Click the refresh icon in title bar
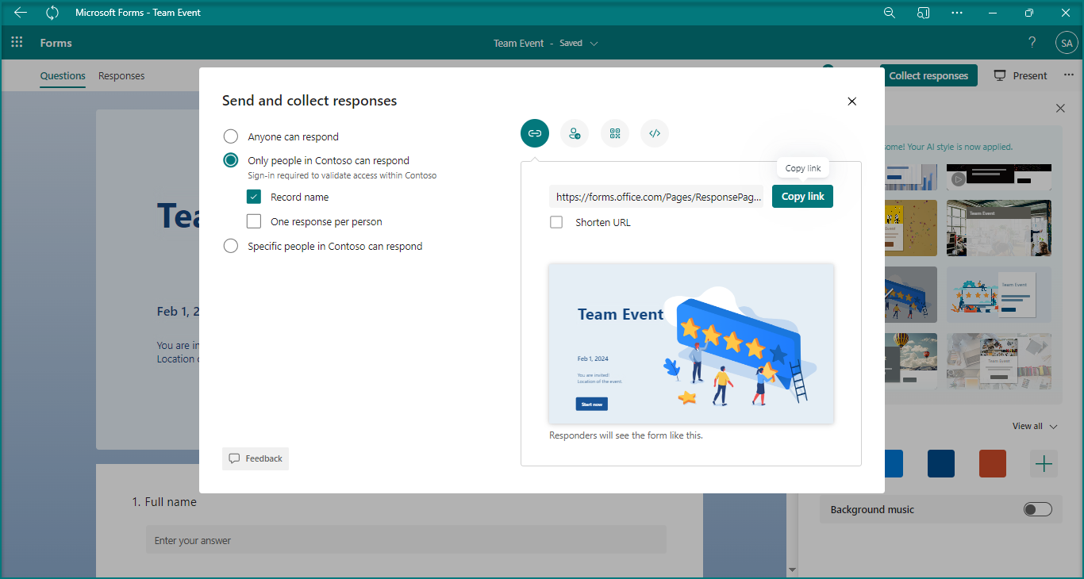Screen dimensions: 1084x579 (52, 13)
